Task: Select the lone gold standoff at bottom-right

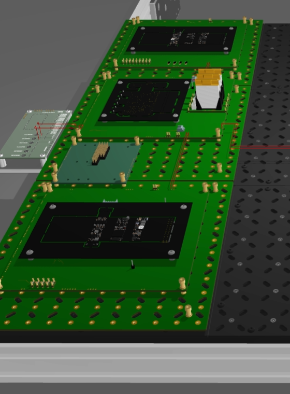Action: tap(189, 311)
